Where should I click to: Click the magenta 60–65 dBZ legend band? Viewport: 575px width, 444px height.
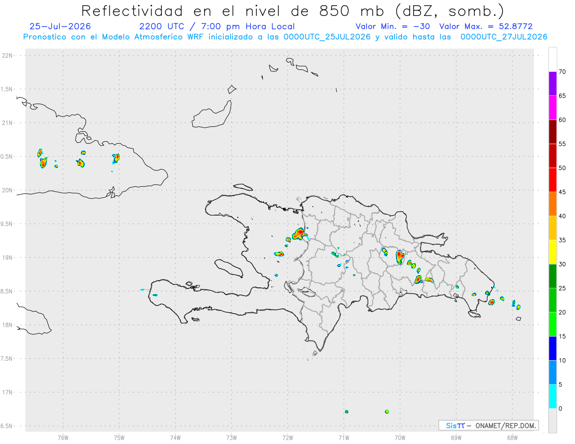point(552,108)
